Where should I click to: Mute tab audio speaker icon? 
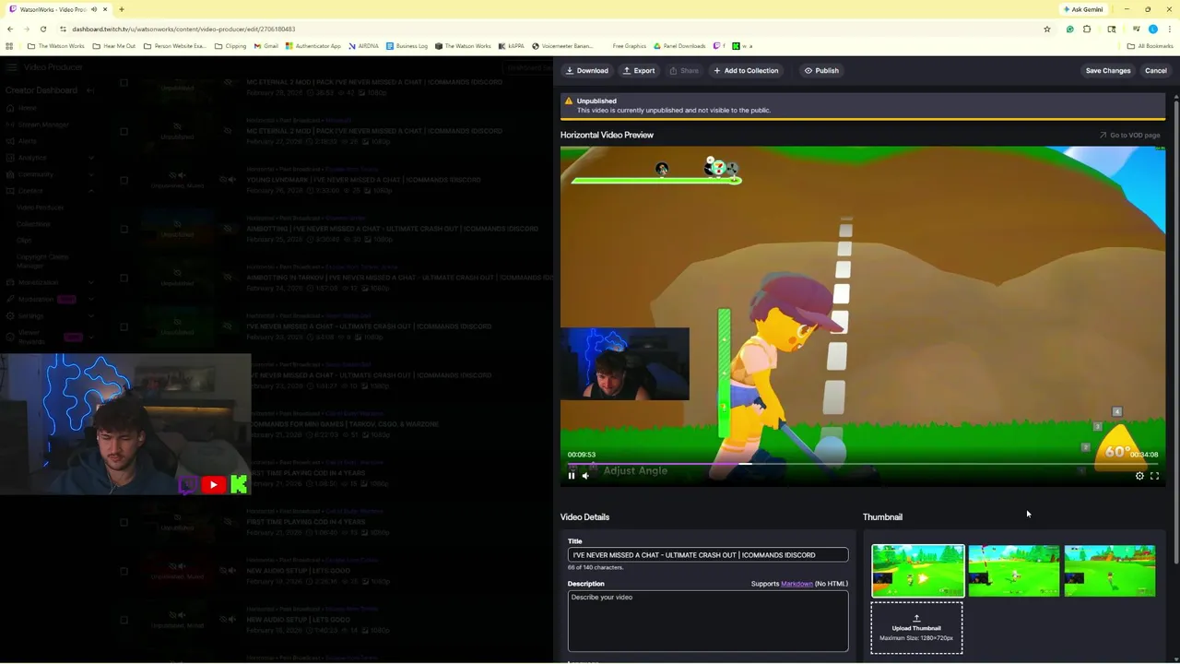pos(93,9)
